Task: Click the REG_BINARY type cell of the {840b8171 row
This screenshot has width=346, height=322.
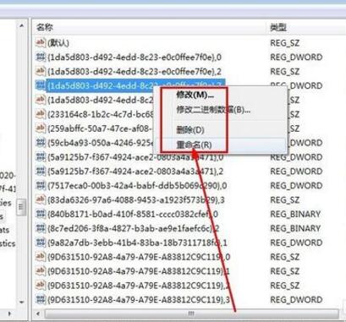Action: point(295,214)
